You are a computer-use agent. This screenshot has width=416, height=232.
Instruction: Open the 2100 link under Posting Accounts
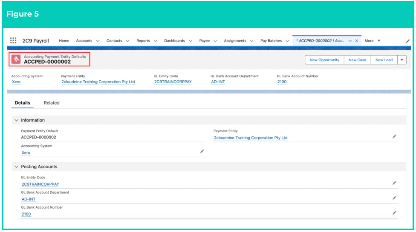[x=26, y=214]
